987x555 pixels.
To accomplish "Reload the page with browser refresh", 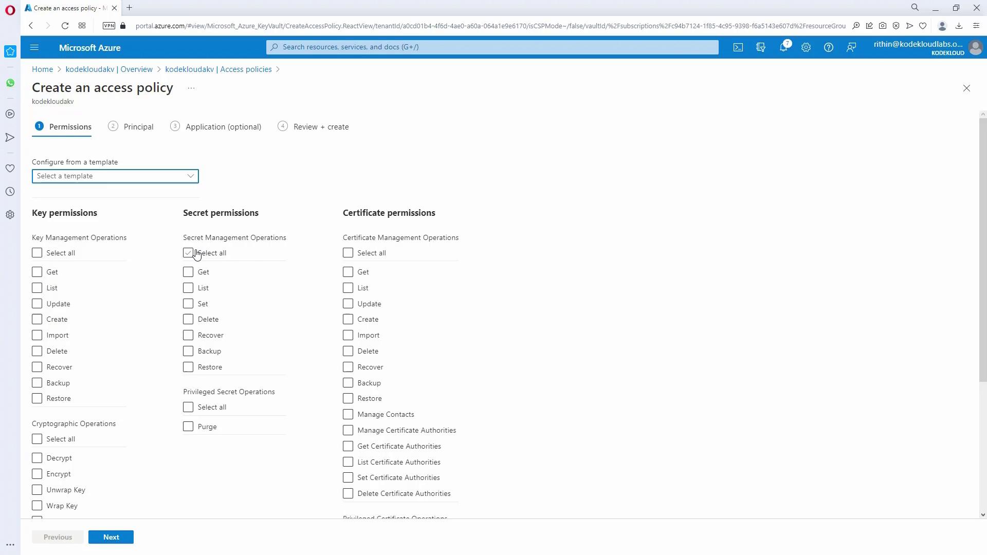I will point(65,26).
